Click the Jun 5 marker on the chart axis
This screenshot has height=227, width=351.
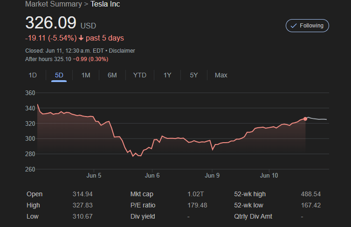tap(94, 176)
